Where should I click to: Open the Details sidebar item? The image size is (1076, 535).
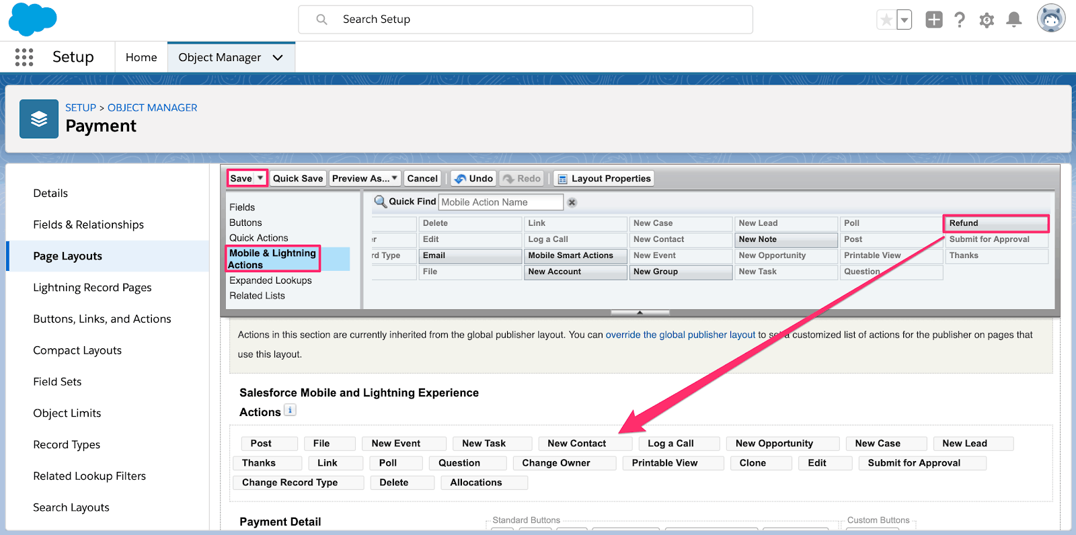tap(50, 193)
